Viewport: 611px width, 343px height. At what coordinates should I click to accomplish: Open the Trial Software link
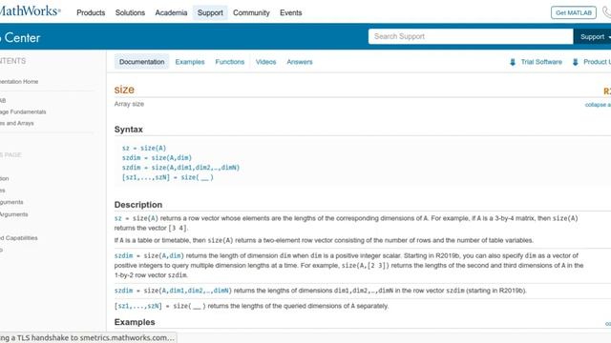[x=541, y=62]
